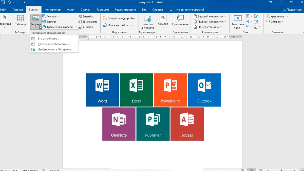
Task: Click the Excel tile in the document image
Action: click(136, 90)
